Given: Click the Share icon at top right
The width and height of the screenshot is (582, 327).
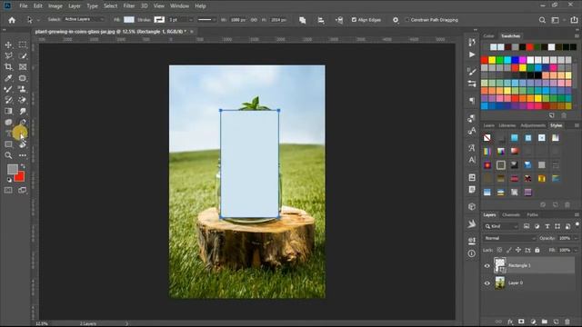Looking at the screenshot, I should coord(574,20).
